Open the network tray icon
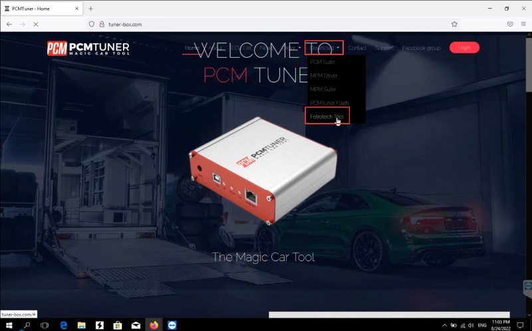The width and height of the screenshot is (532, 331). point(463,325)
